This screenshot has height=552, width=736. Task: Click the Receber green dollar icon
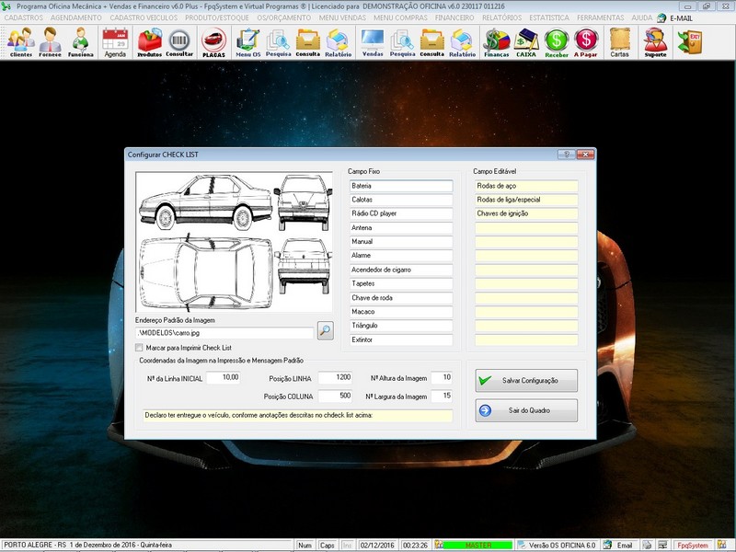tap(556, 41)
